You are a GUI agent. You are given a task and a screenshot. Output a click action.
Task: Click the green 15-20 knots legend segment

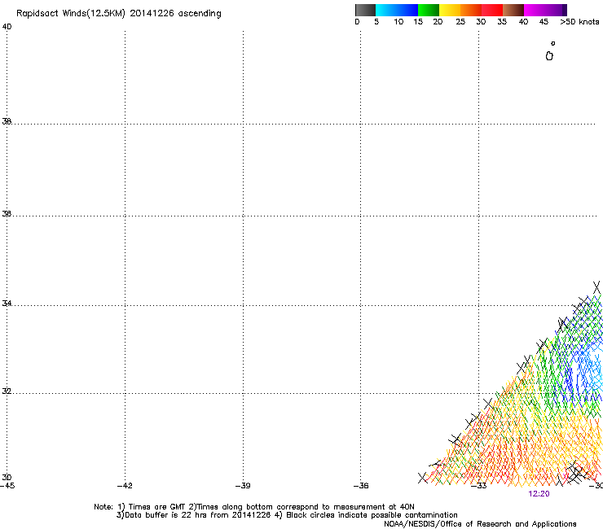429,10
